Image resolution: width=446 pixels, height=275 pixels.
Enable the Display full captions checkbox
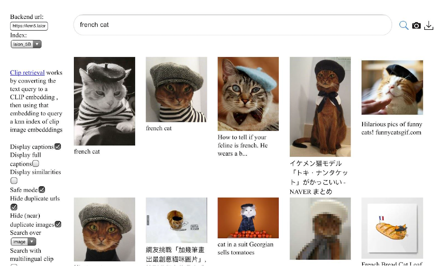pos(36,164)
